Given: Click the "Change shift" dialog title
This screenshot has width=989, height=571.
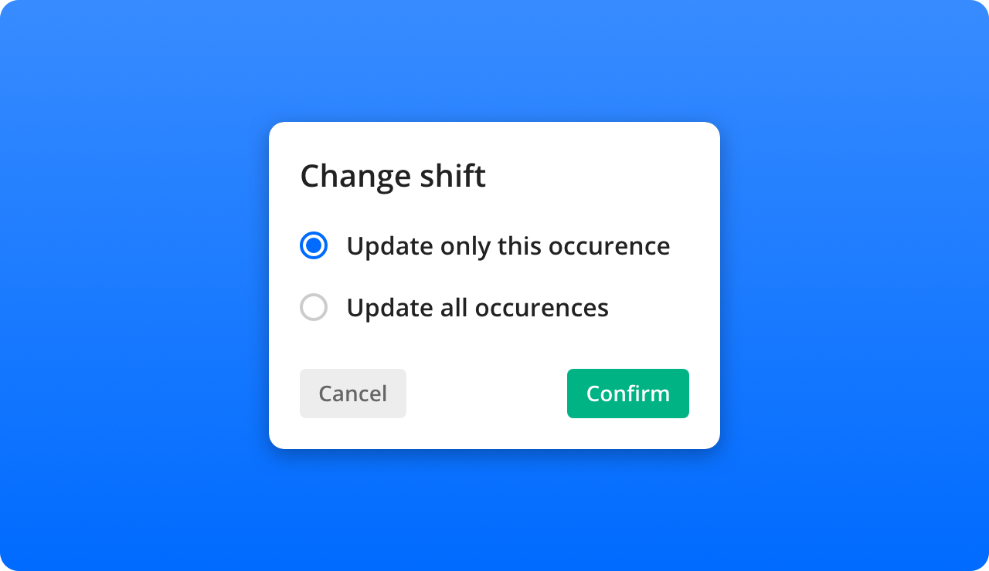Looking at the screenshot, I should pyautogui.click(x=393, y=176).
